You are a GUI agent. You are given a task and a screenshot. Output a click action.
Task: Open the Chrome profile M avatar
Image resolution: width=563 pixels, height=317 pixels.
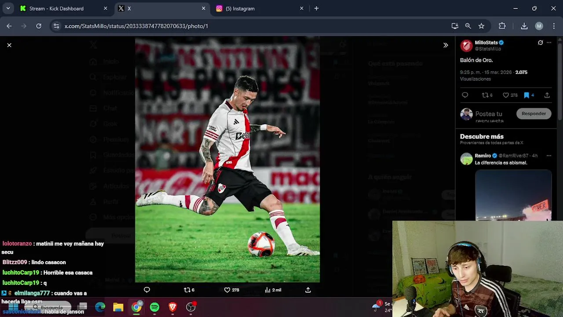(539, 26)
